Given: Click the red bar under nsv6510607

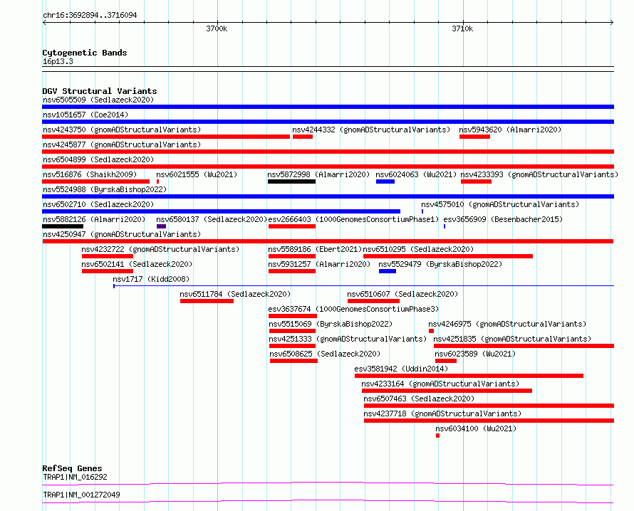Looking at the screenshot, I should [x=373, y=301].
